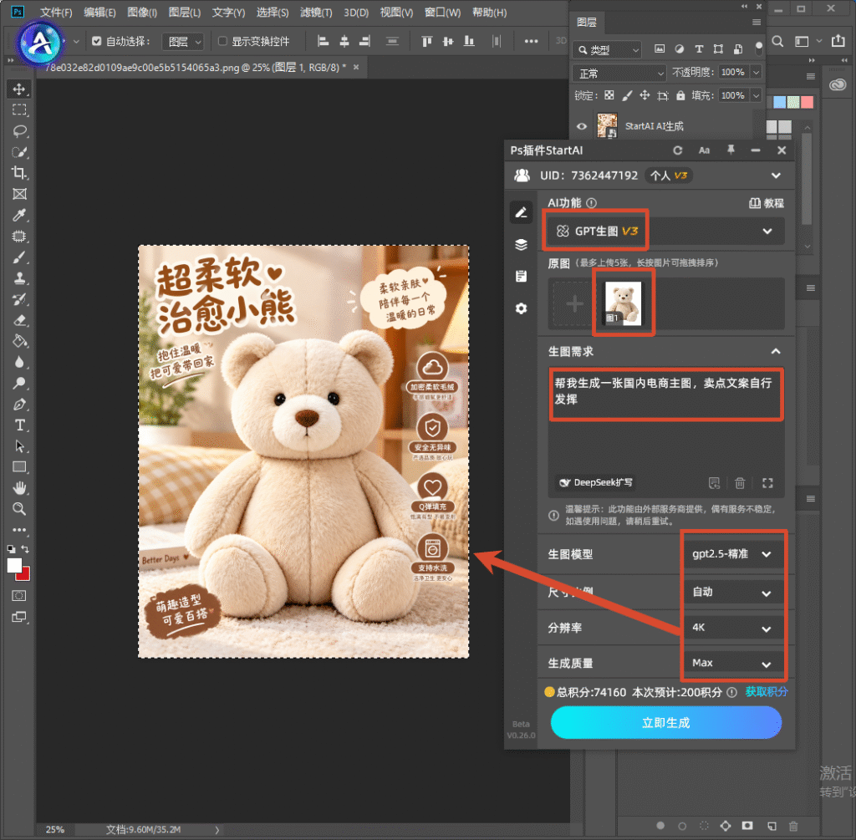Expand the prompt box to fullscreen

(x=767, y=482)
